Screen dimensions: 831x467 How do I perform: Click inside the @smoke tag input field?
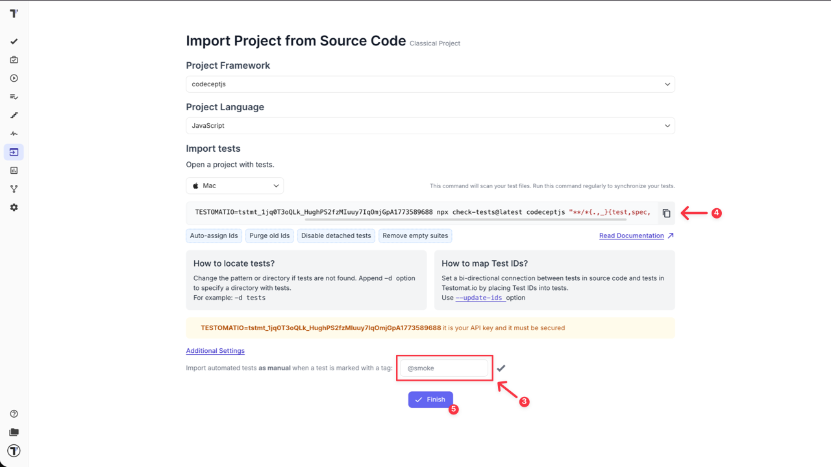click(444, 368)
